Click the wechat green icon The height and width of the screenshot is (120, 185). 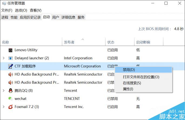[x=11, y=99]
